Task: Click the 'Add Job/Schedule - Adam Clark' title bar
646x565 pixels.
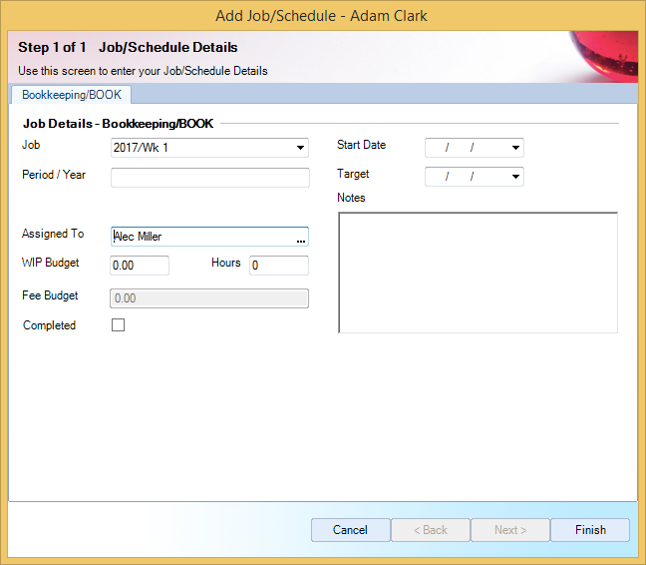Action: [322, 16]
